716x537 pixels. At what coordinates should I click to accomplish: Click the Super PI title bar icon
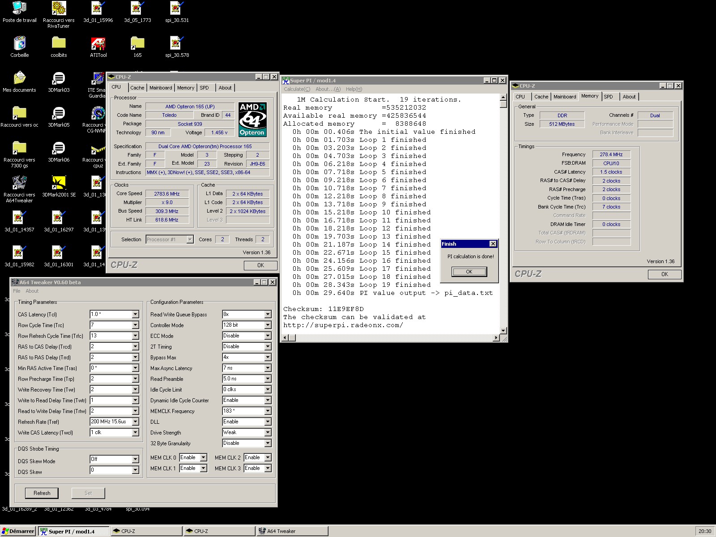tap(286, 81)
